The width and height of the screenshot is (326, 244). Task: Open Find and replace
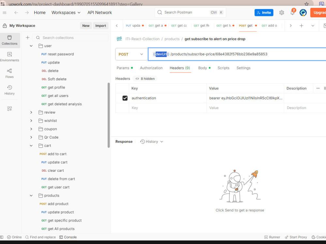point(40,237)
